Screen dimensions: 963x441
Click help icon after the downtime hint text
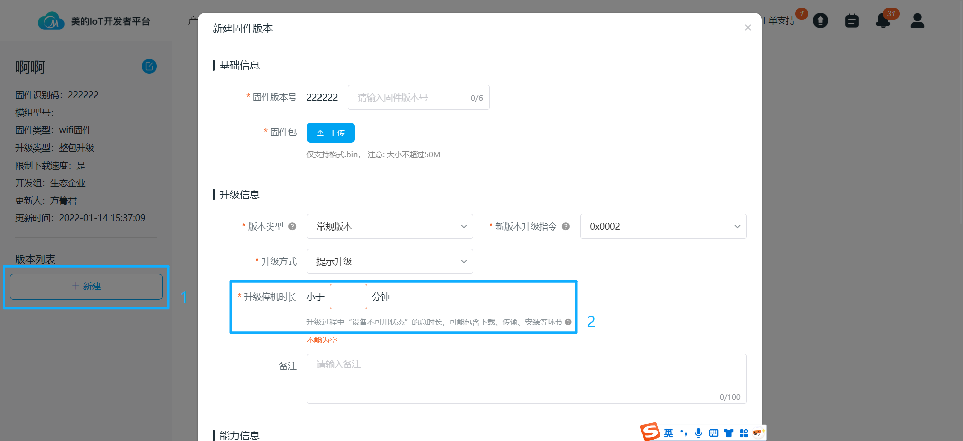click(x=568, y=322)
